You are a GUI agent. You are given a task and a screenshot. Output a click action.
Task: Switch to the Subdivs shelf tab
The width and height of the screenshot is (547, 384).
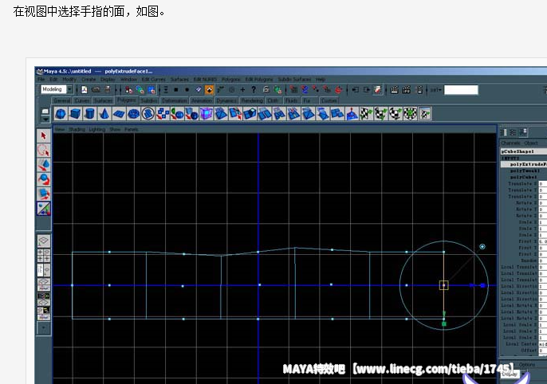[x=149, y=100]
